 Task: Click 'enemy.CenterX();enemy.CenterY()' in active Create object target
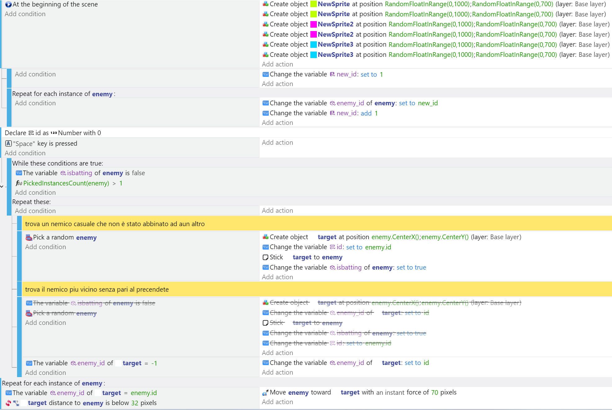click(420, 237)
